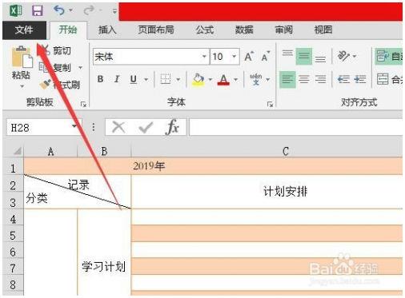Image resolution: width=405 pixels, height=298 pixels.
Task: Open the 复制 copy options dropdown arrow
Action: point(80,68)
